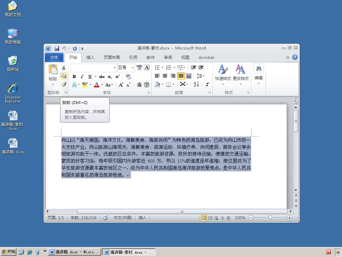Click the 开始 Start button on taskbar
The height and width of the screenshot is (257, 342).
pyautogui.click(x=8, y=252)
